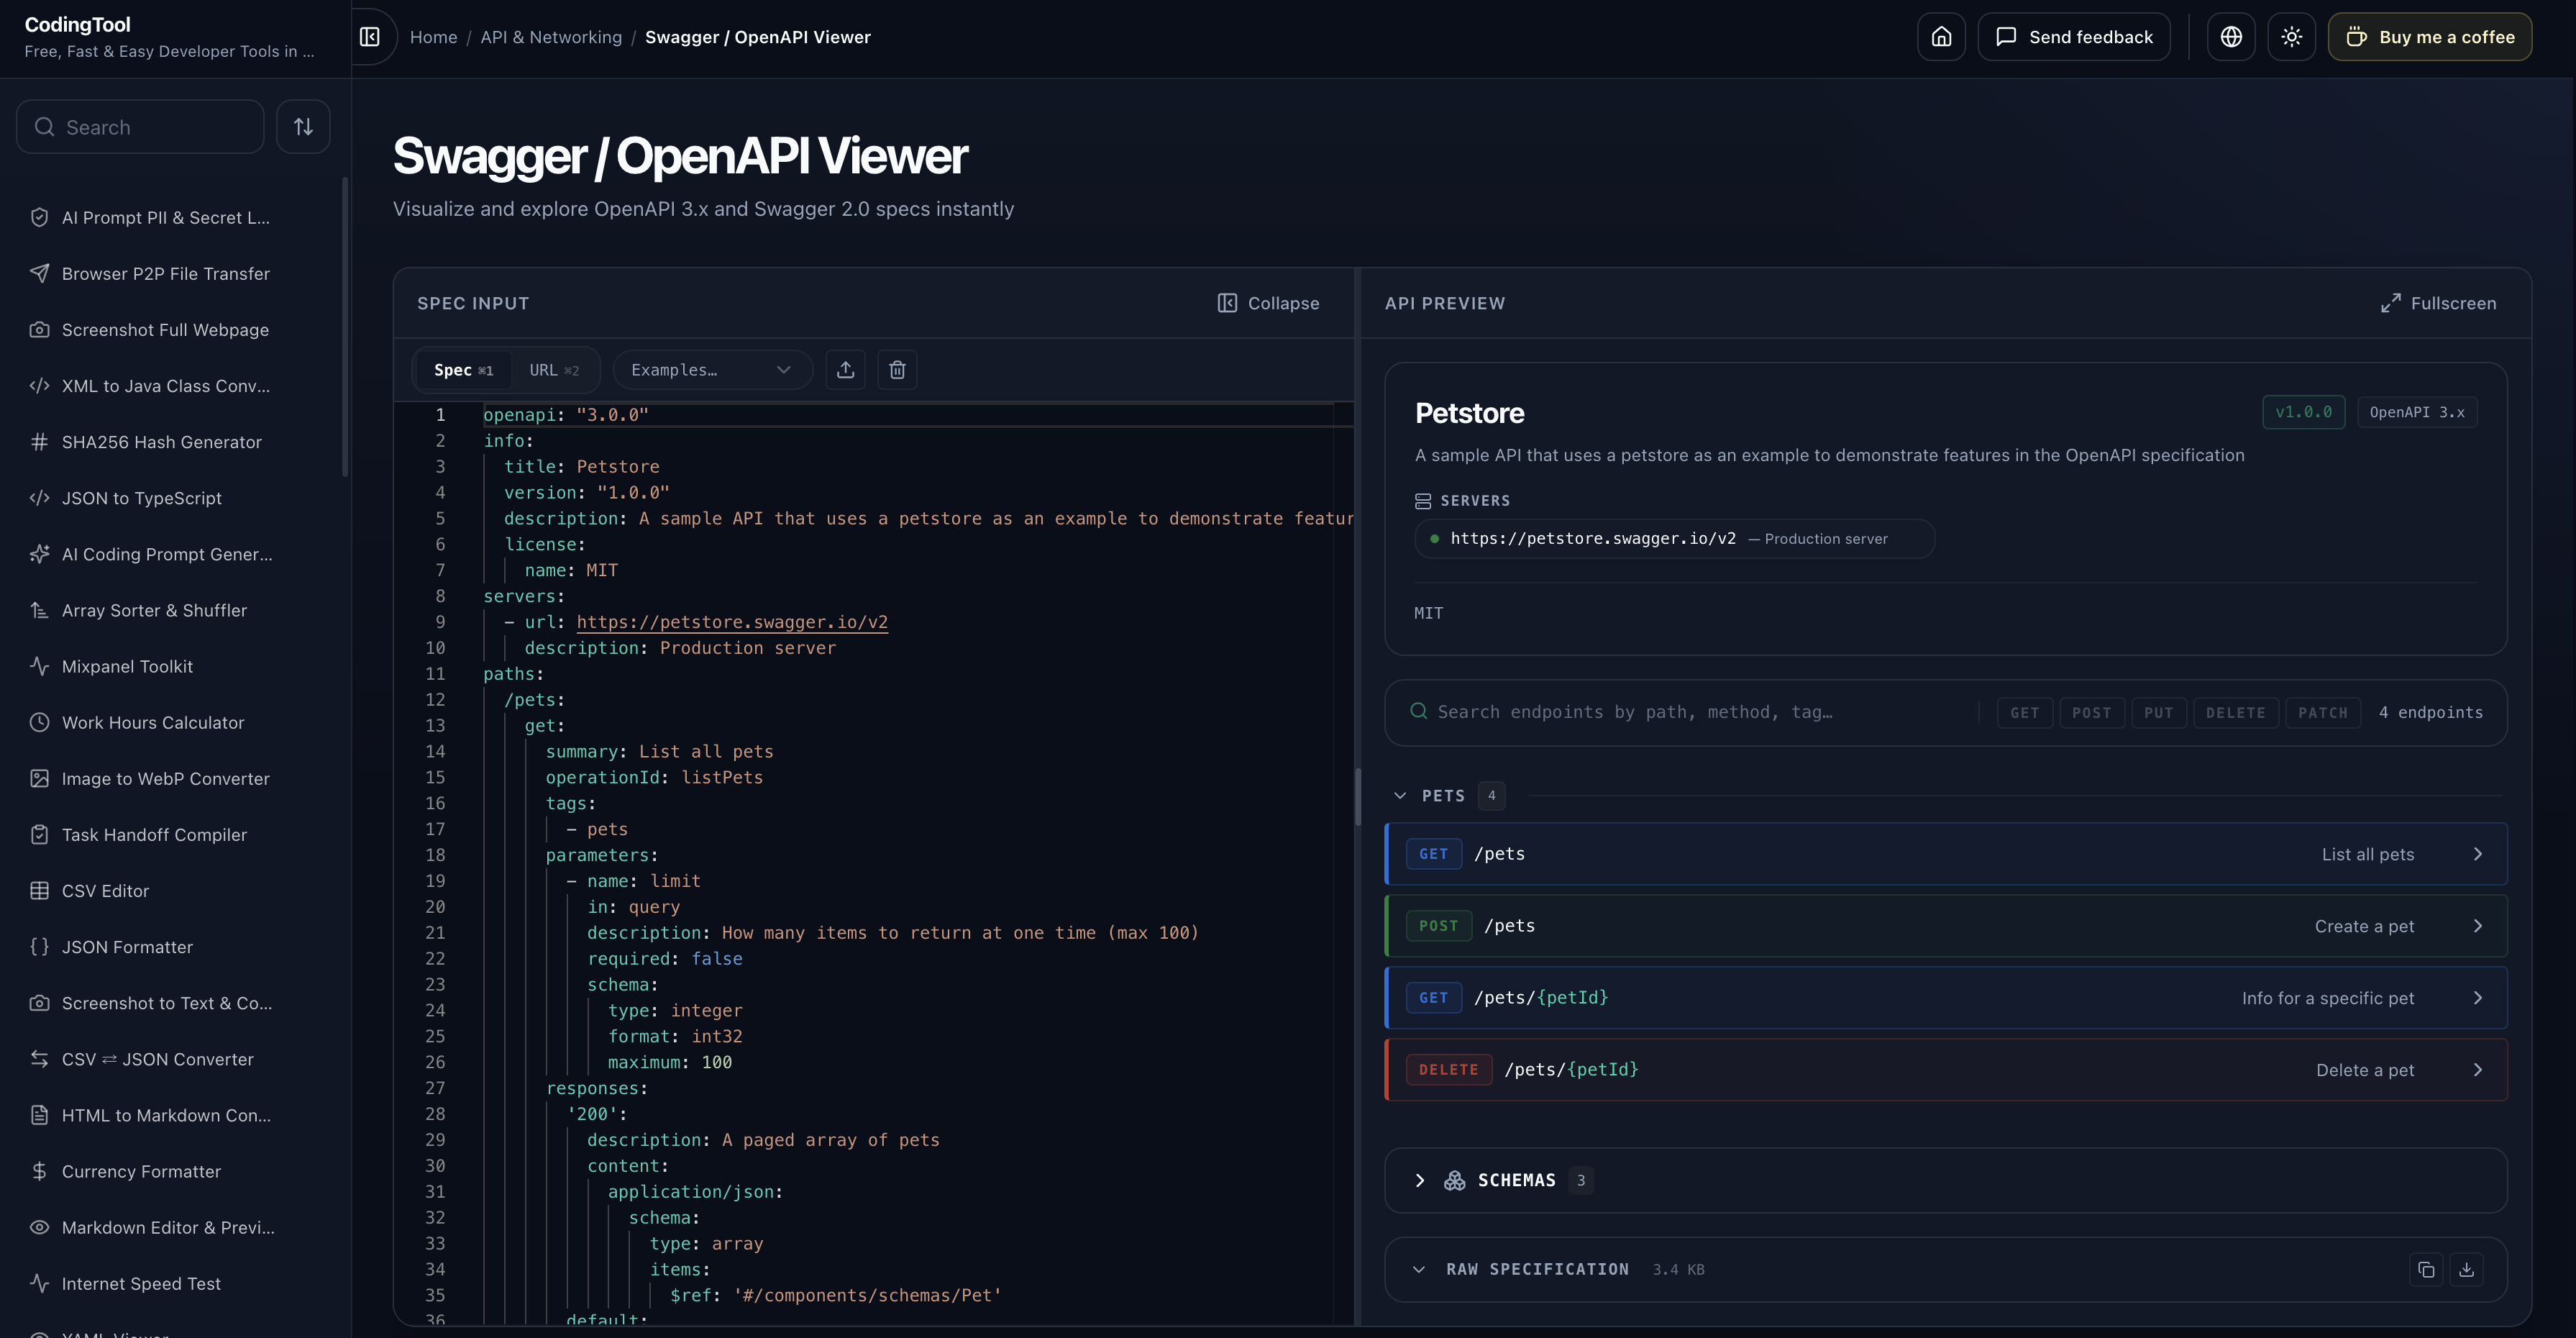Toggle the sidebar panel icon
2576x1338 pixels.
370,37
